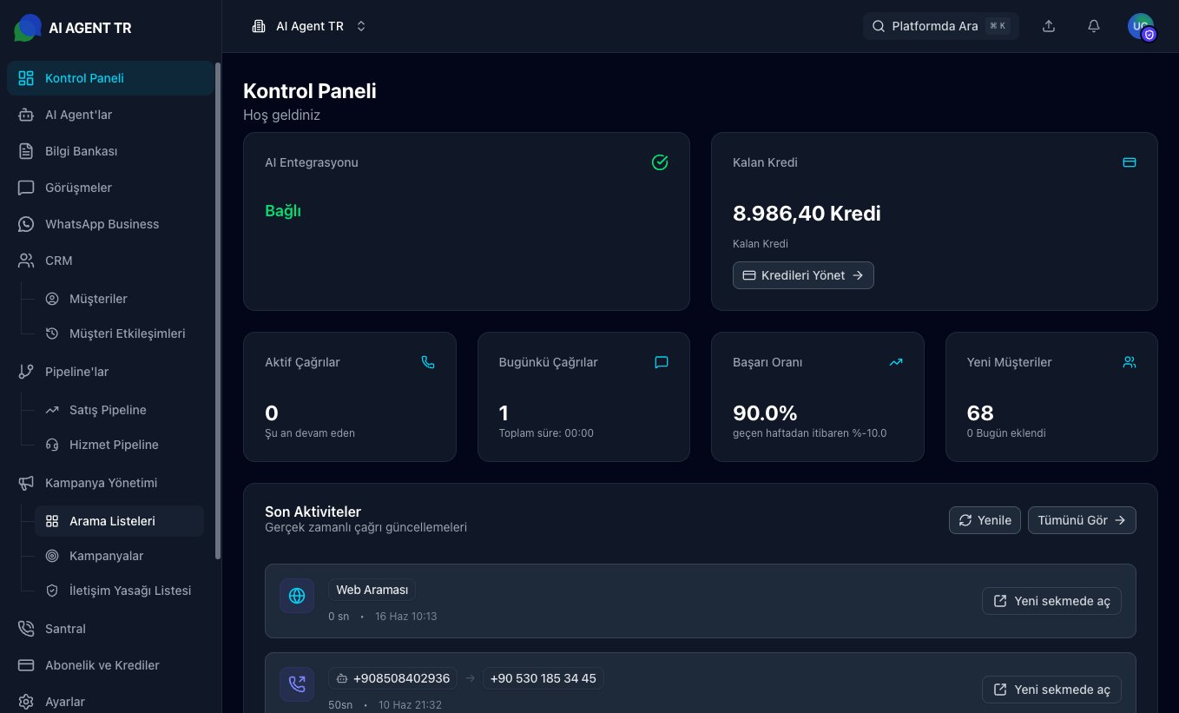
Task: Open notifications bell
Action: pyautogui.click(x=1094, y=26)
